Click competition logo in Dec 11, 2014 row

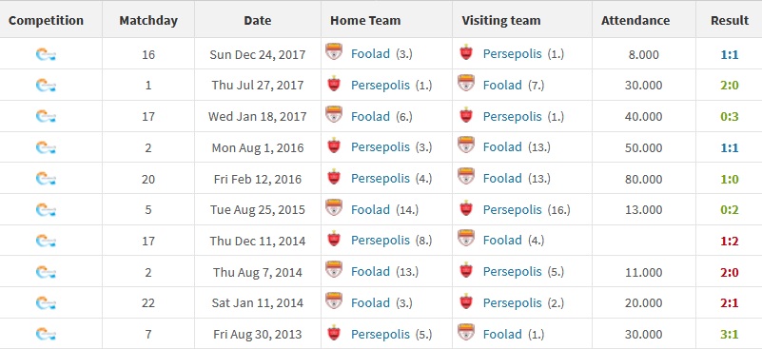pyautogui.click(x=46, y=241)
